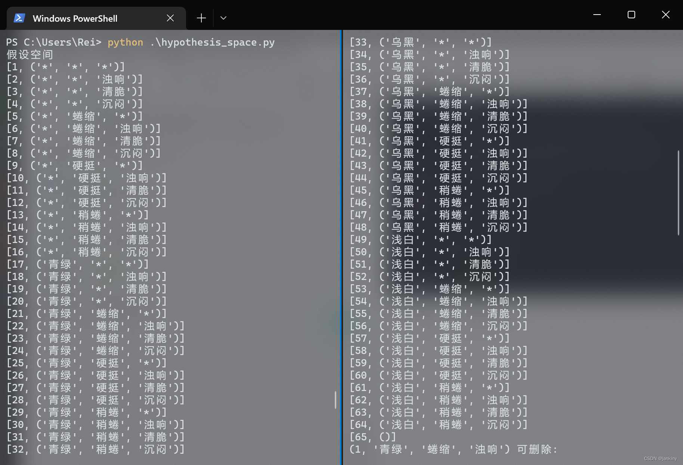Click output line numbered 45

[430, 190]
